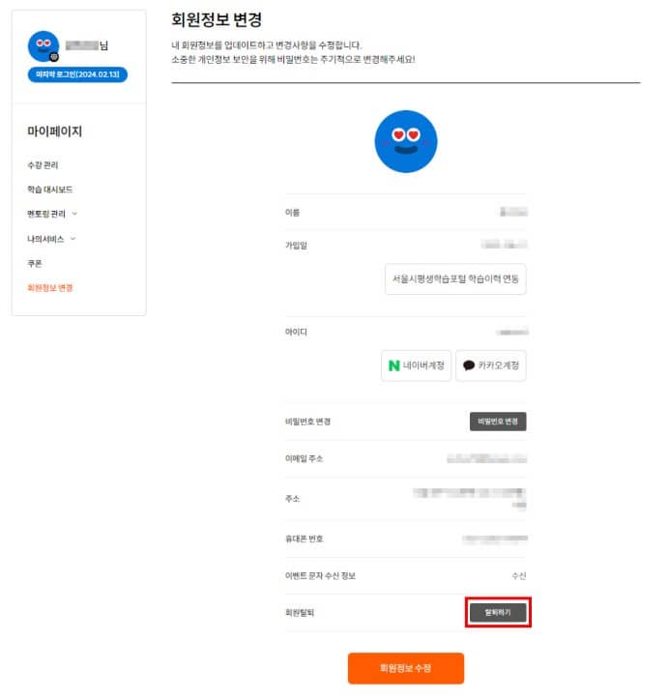Open 학습 대시보드 menu item
669x700 pixels.
[x=50, y=190]
